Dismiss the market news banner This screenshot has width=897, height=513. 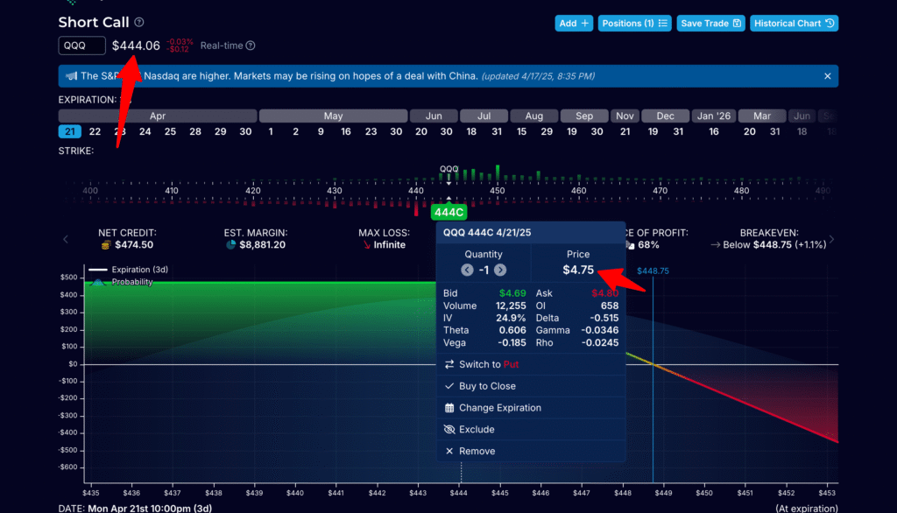(x=827, y=76)
